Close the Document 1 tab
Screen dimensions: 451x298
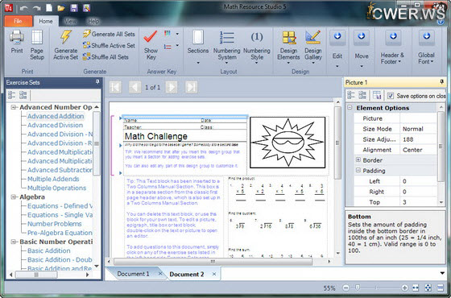coord(160,274)
